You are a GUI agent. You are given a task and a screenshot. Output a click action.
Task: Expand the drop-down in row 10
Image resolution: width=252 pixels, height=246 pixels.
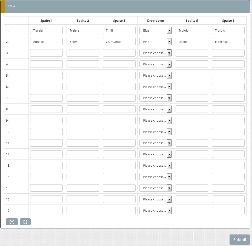[x=156, y=132]
